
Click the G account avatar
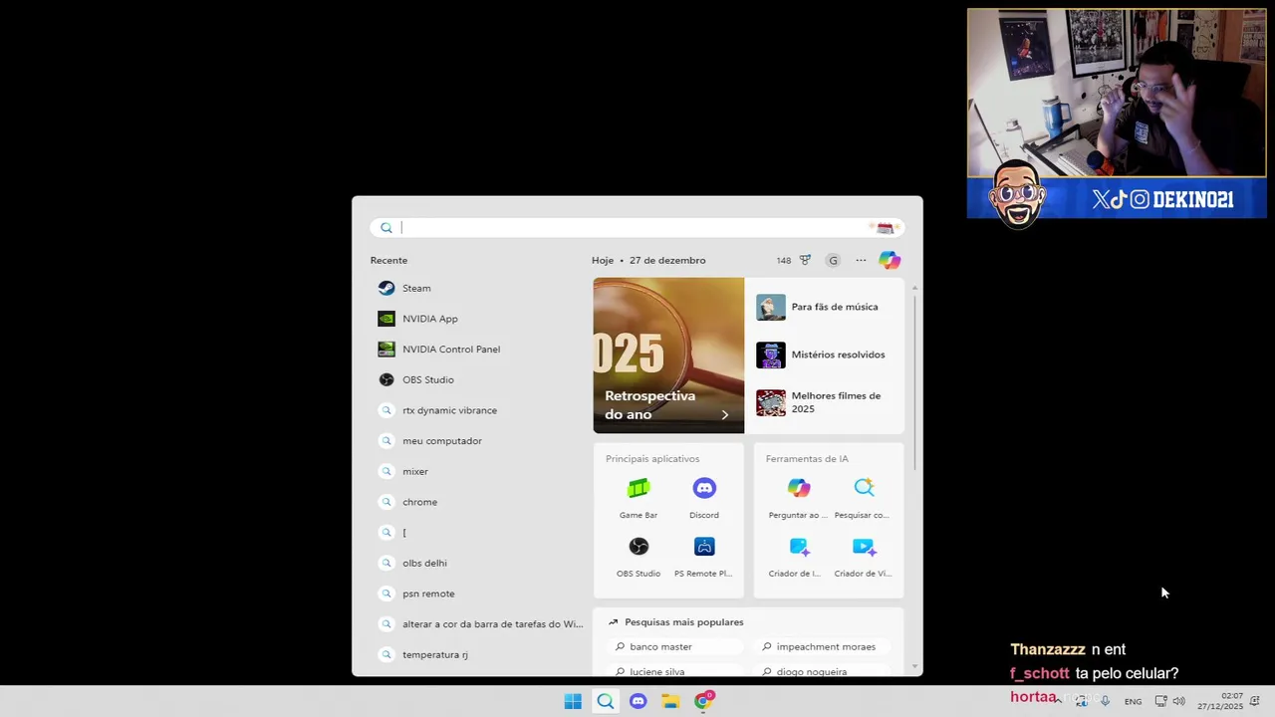[x=833, y=260]
